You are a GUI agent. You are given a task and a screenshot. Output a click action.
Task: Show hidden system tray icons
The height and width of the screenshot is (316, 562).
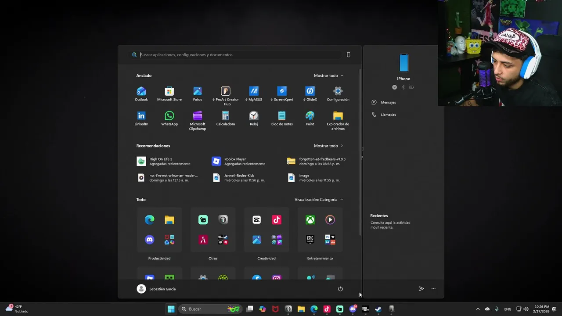(x=478, y=309)
